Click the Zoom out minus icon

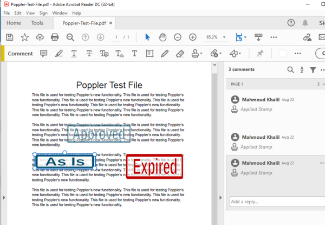click(177, 37)
